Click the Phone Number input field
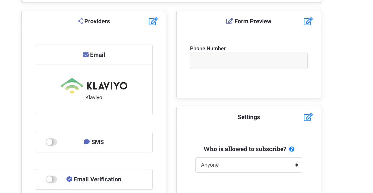Viewport: 373px width, 193px height. coord(249,61)
